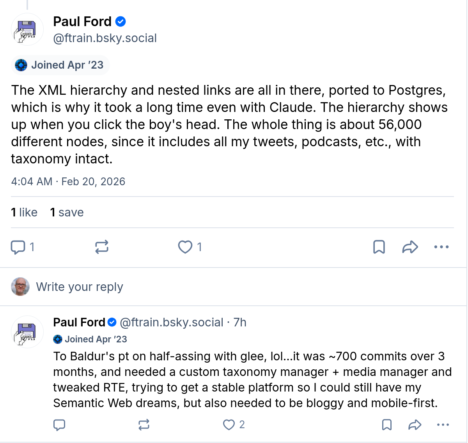The height and width of the screenshot is (443, 468).
Task: Open Paul Ford's floppy disk avatar at top
Action: tap(27, 30)
